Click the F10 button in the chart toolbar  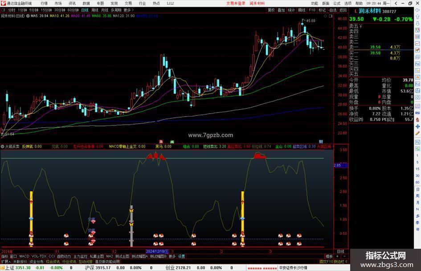point(312,10)
